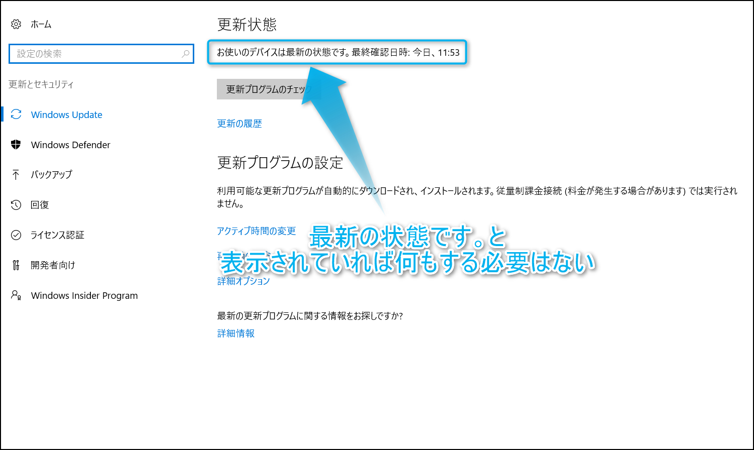Viewport: 754px width, 450px height.
Task: Focus the 設定の検索 search field
Action: click(x=95, y=54)
